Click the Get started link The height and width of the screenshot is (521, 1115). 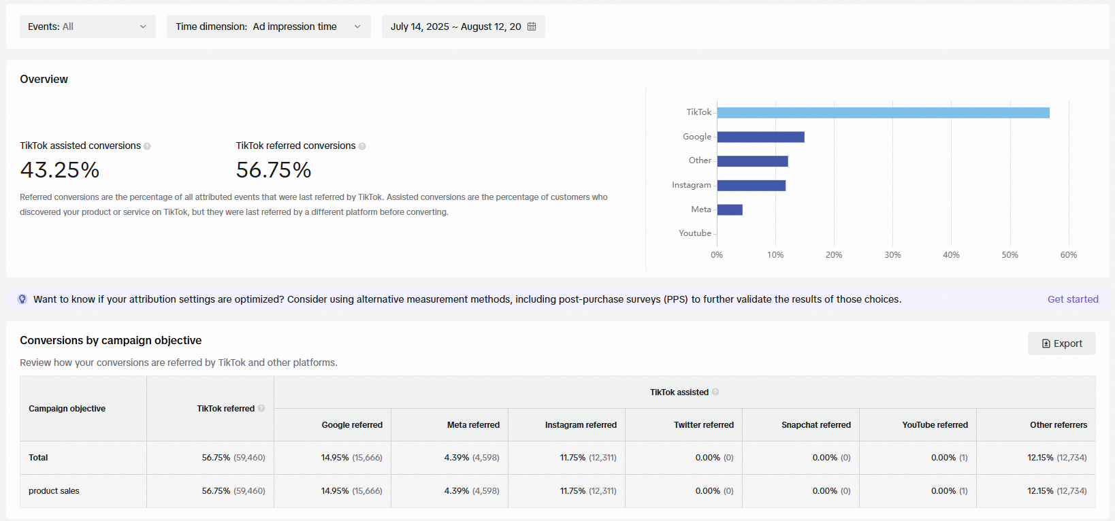click(x=1073, y=299)
